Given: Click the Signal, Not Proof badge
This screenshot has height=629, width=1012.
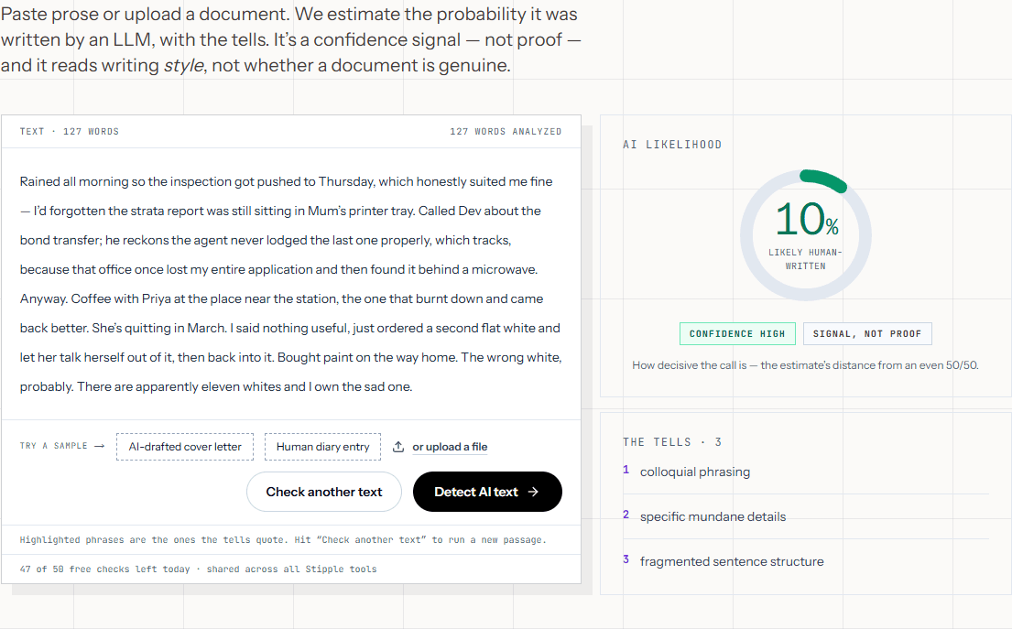Looking at the screenshot, I should coord(867,333).
